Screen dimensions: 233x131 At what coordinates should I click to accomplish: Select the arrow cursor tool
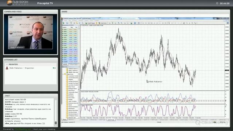[169, 23]
